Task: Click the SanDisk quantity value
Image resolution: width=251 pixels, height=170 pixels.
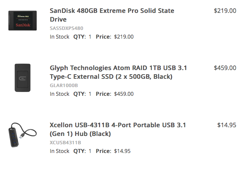Action: [x=90, y=37]
